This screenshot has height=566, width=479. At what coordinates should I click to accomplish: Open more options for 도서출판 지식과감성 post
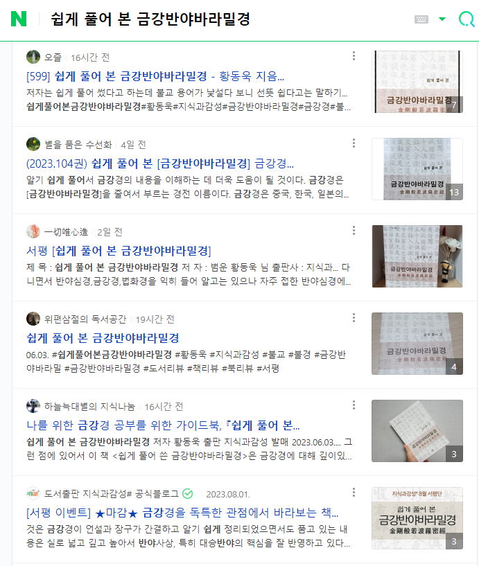(x=354, y=493)
